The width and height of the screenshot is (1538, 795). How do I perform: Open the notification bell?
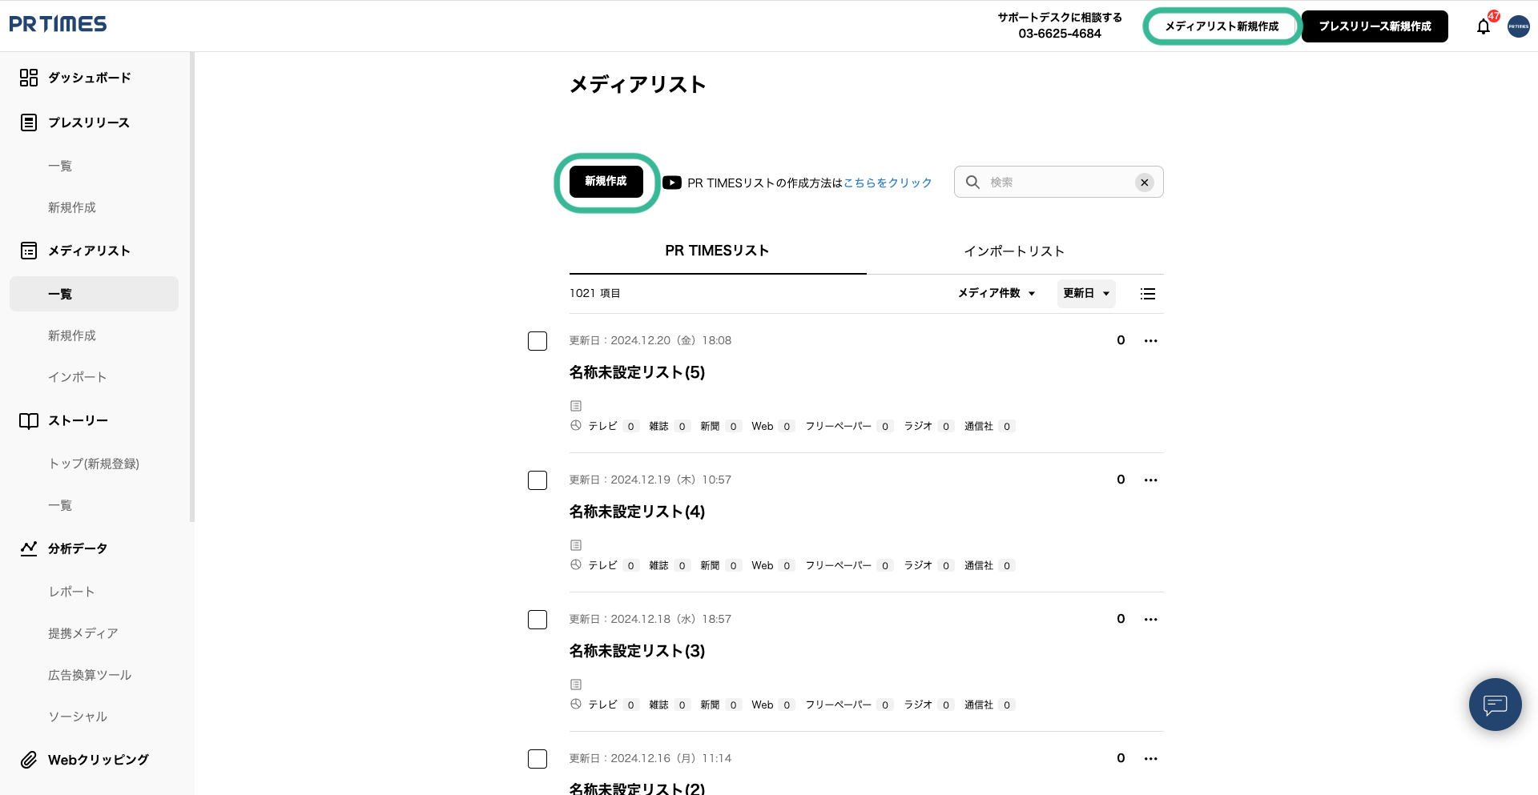point(1484,26)
